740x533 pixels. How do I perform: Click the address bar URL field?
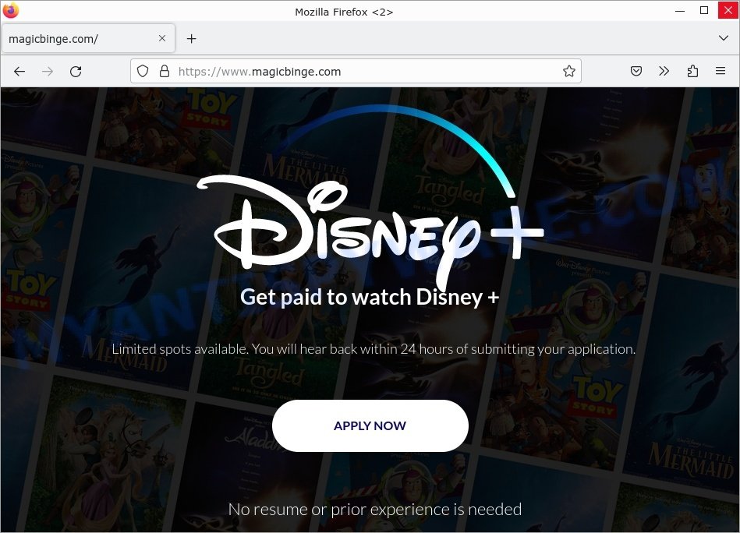point(356,71)
